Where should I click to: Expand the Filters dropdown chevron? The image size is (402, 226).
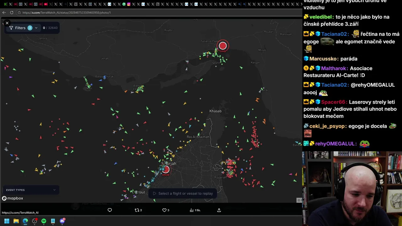36,28
